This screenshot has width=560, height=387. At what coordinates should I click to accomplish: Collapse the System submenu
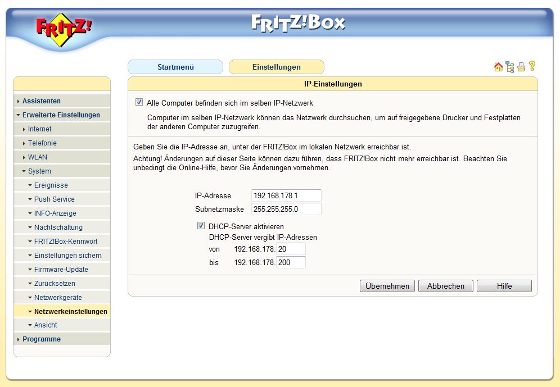point(39,171)
